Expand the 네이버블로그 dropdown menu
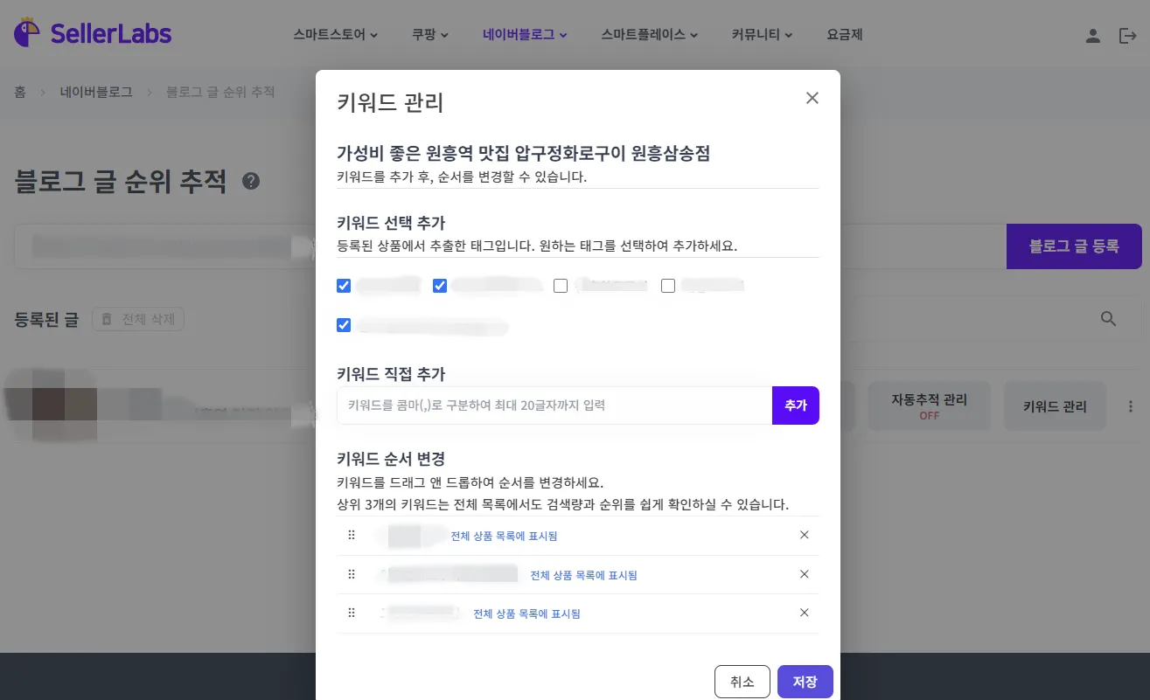This screenshot has height=700, width=1150. click(x=525, y=36)
